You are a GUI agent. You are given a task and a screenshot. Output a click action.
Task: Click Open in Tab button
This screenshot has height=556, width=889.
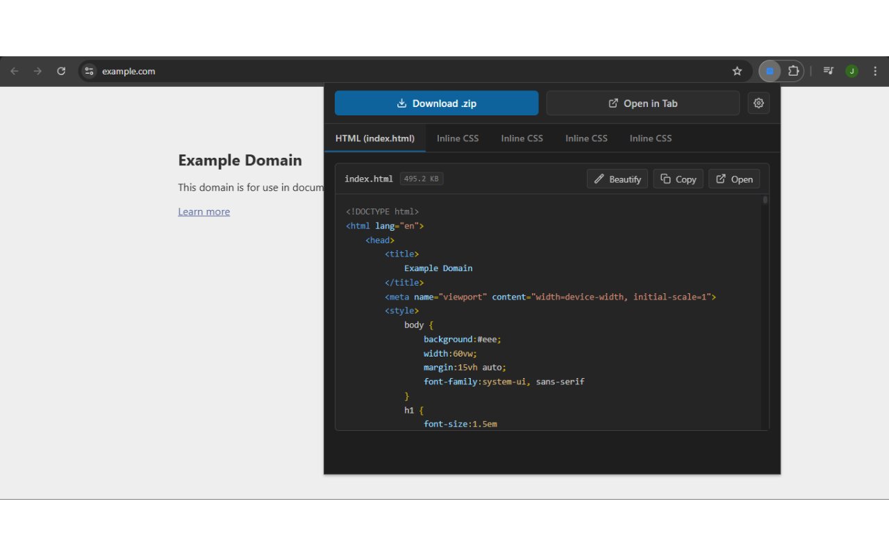coord(642,103)
